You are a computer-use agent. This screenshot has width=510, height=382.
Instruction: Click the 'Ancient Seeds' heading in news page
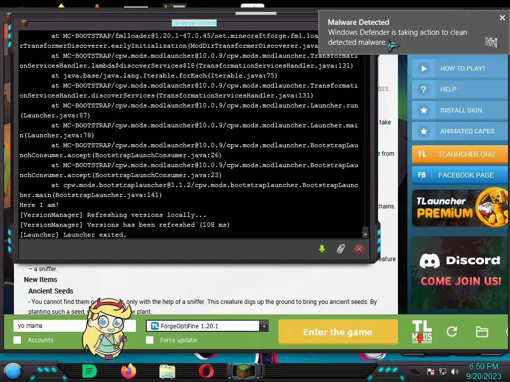(51, 290)
